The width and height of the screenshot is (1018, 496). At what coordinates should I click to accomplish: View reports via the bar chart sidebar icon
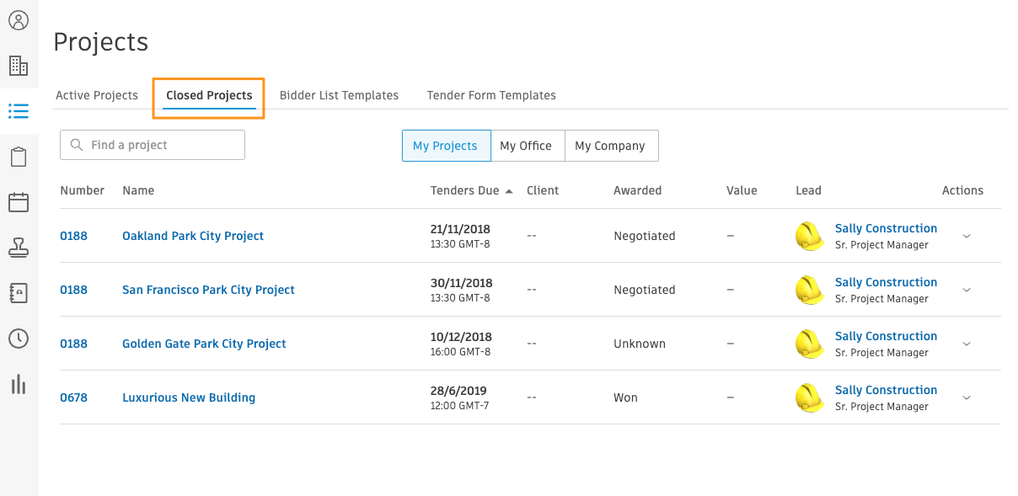pyautogui.click(x=19, y=385)
